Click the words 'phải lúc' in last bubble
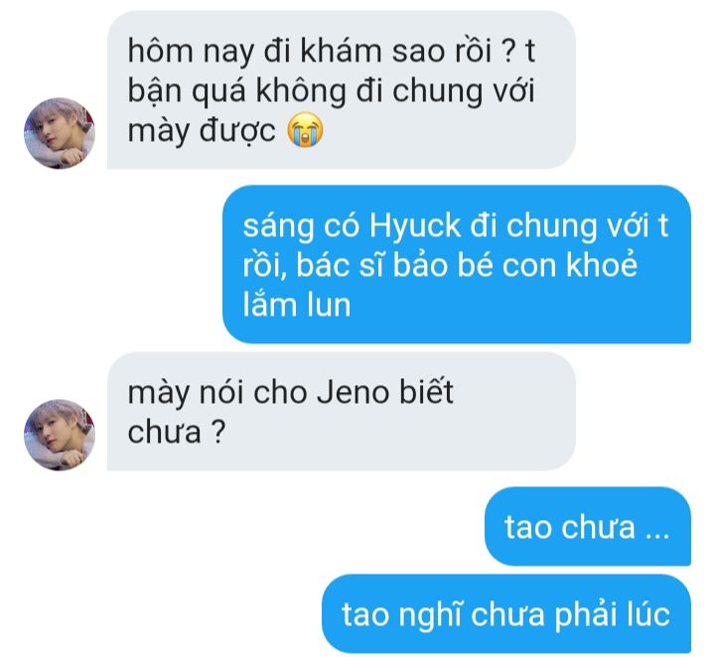This screenshot has height=657, width=714. pyautogui.click(x=612, y=614)
